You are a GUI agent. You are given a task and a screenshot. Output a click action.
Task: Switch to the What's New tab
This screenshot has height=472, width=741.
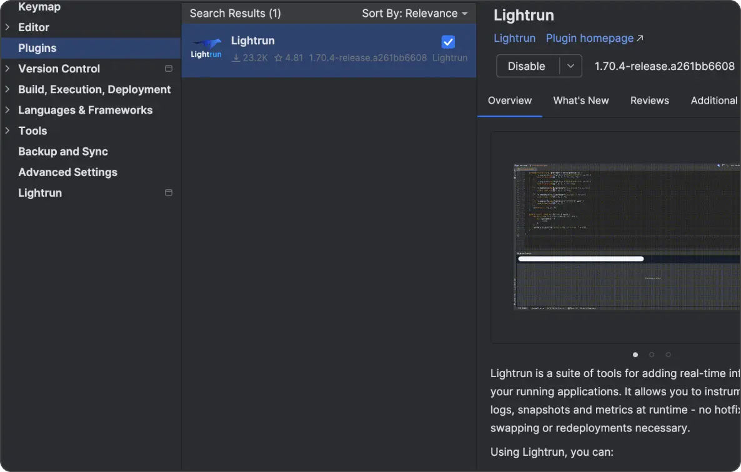point(580,101)
